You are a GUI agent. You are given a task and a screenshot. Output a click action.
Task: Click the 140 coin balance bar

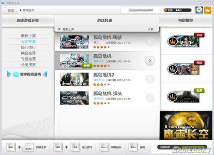(x=178, y=10)
